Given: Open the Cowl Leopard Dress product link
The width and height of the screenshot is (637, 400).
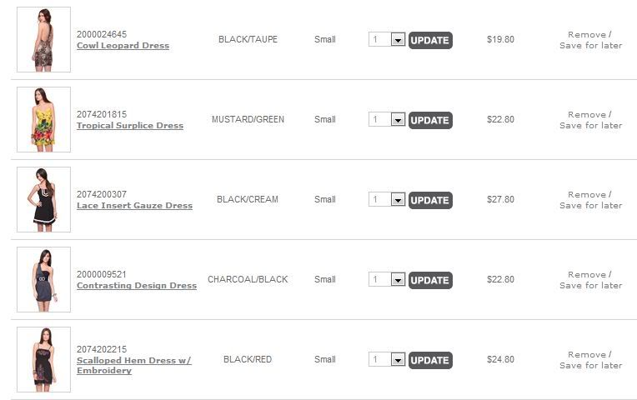Looking at the screenshot, I should (x=123, y=46).
